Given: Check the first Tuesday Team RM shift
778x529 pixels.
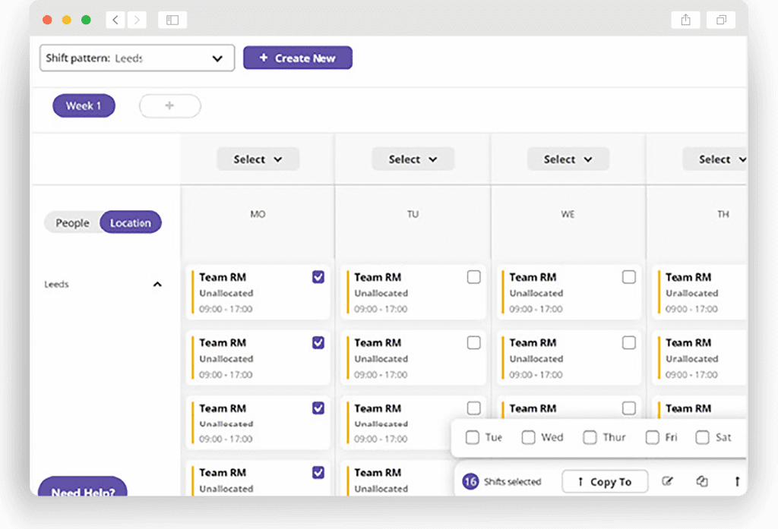Looking at the screenshot, I should tap(473, 277).
